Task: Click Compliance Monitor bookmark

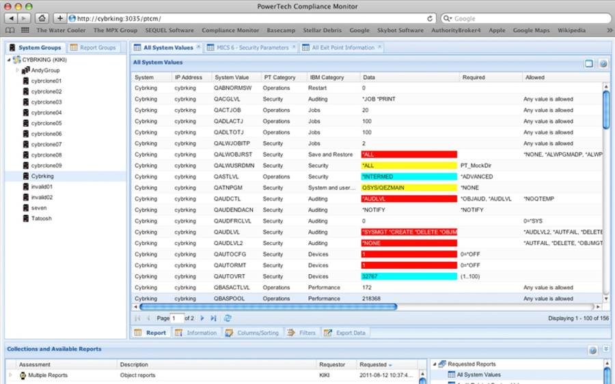Action: pyautogui.click(x=230, y=30)
